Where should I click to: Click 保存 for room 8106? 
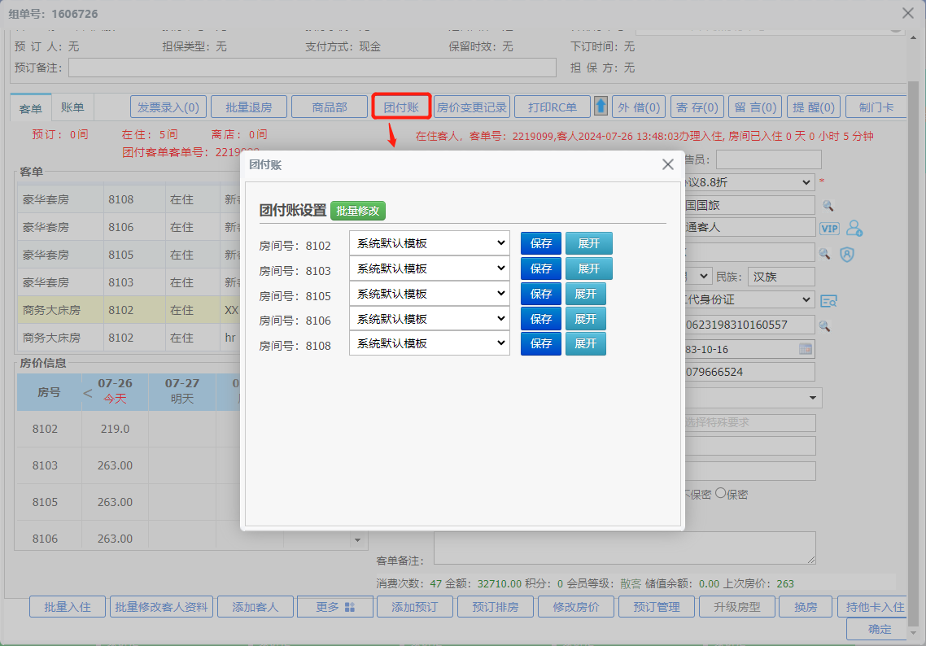(541, 319)
